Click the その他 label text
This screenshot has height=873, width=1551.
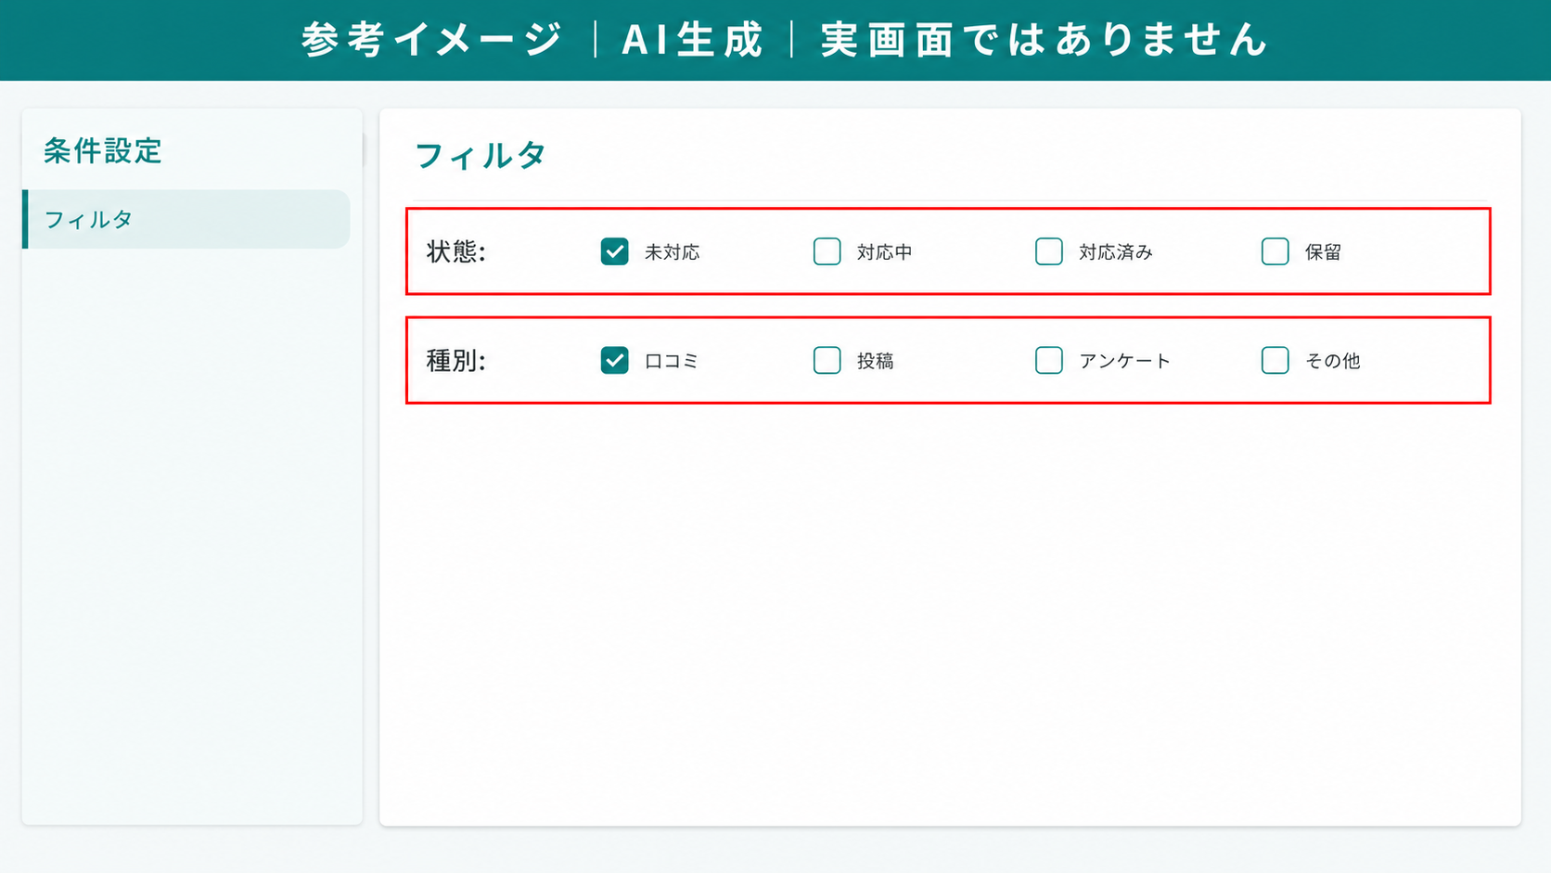click(x=1332, y=361)
